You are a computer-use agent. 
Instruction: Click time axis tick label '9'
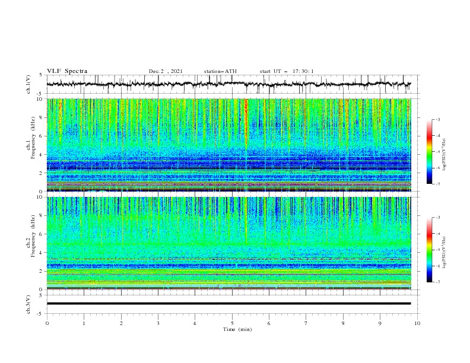pos(380,323)
